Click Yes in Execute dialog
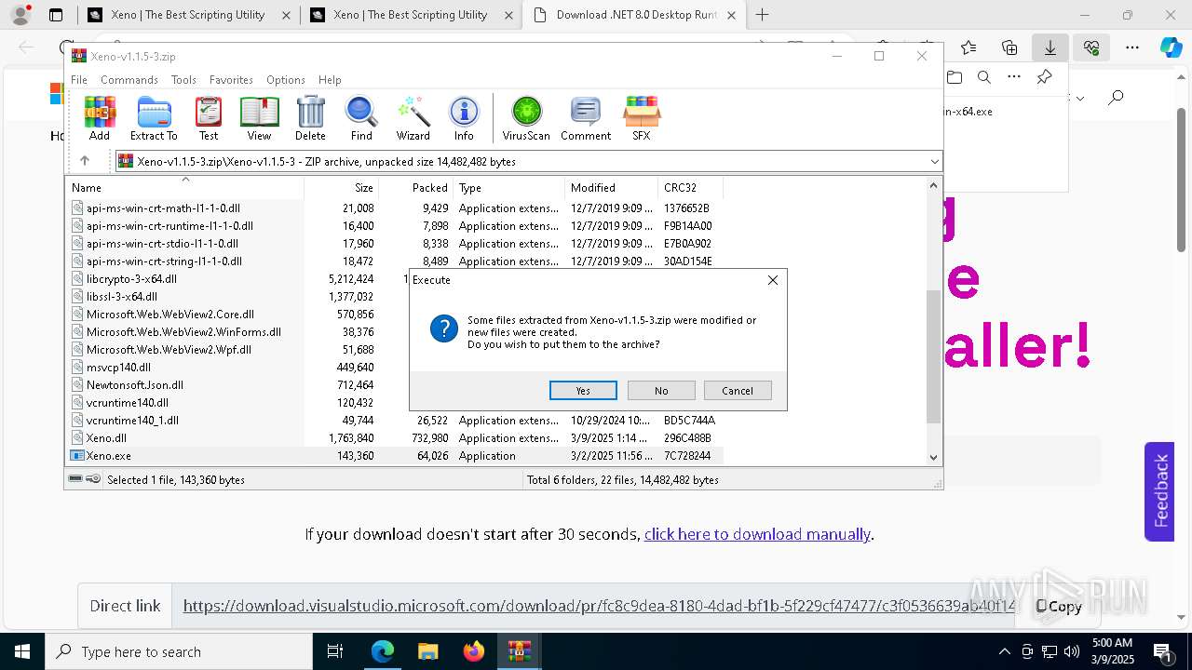 [583, 391]
